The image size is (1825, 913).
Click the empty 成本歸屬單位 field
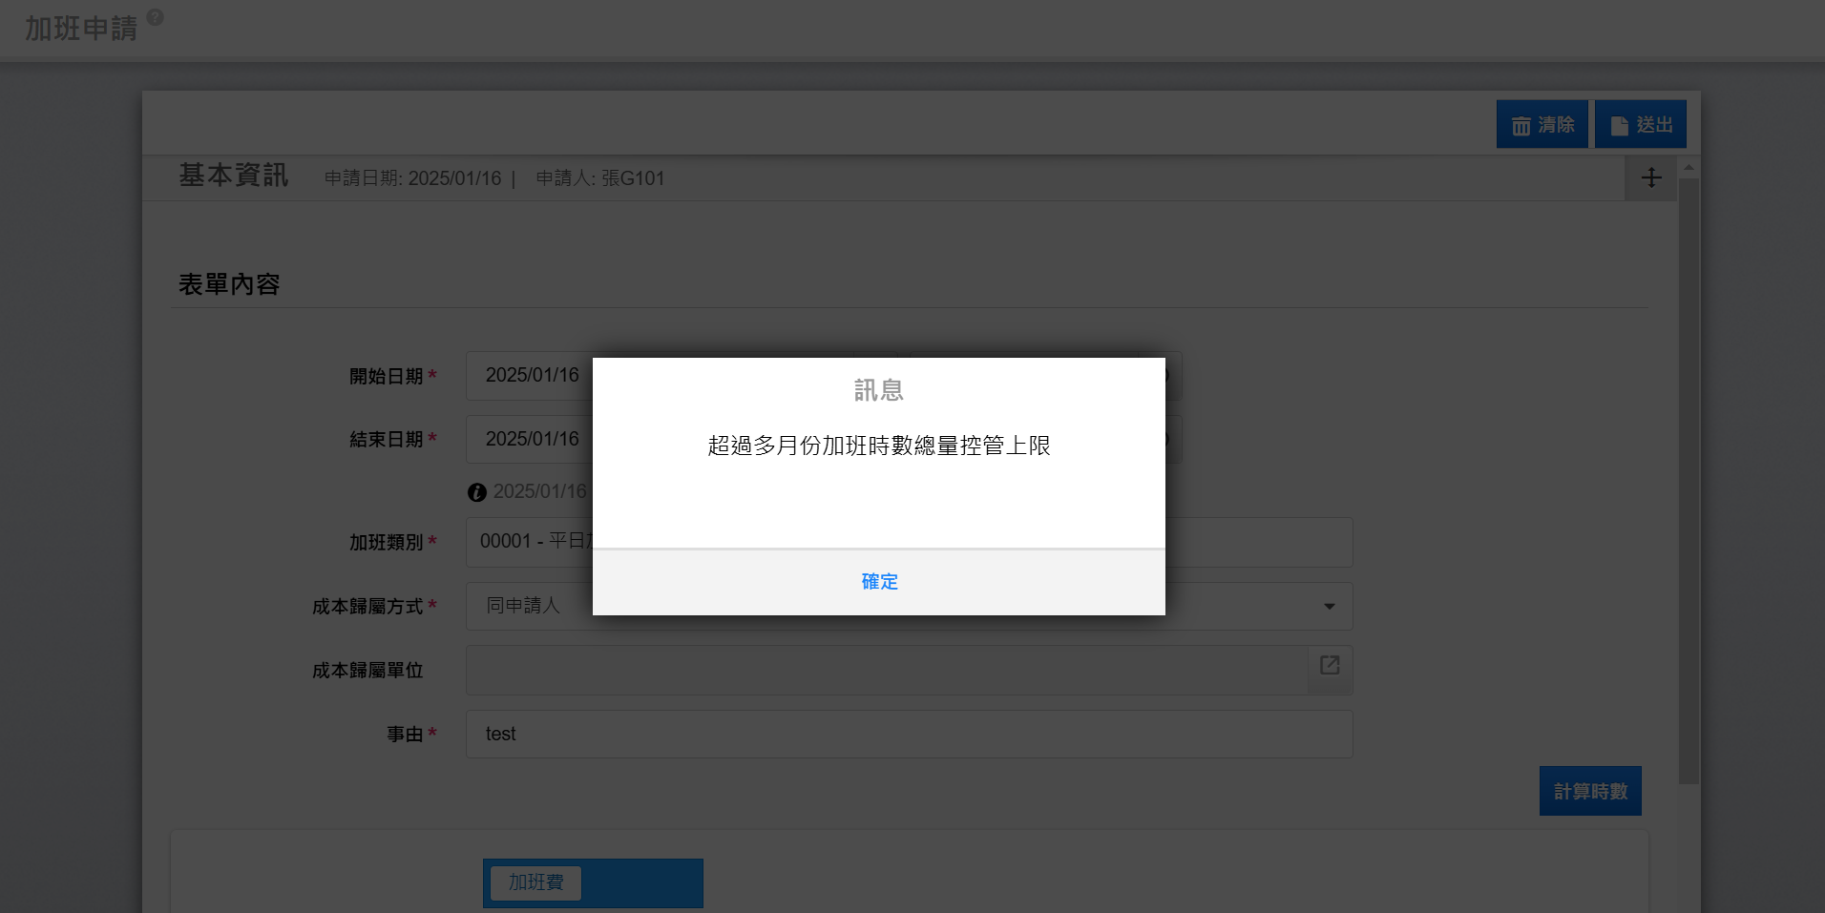click(886, 670)
